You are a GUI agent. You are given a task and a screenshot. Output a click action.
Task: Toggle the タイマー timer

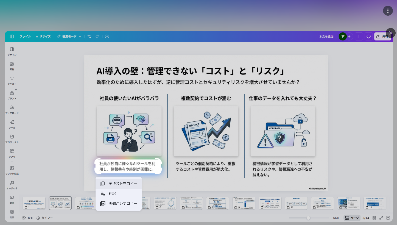coord(44,218)
